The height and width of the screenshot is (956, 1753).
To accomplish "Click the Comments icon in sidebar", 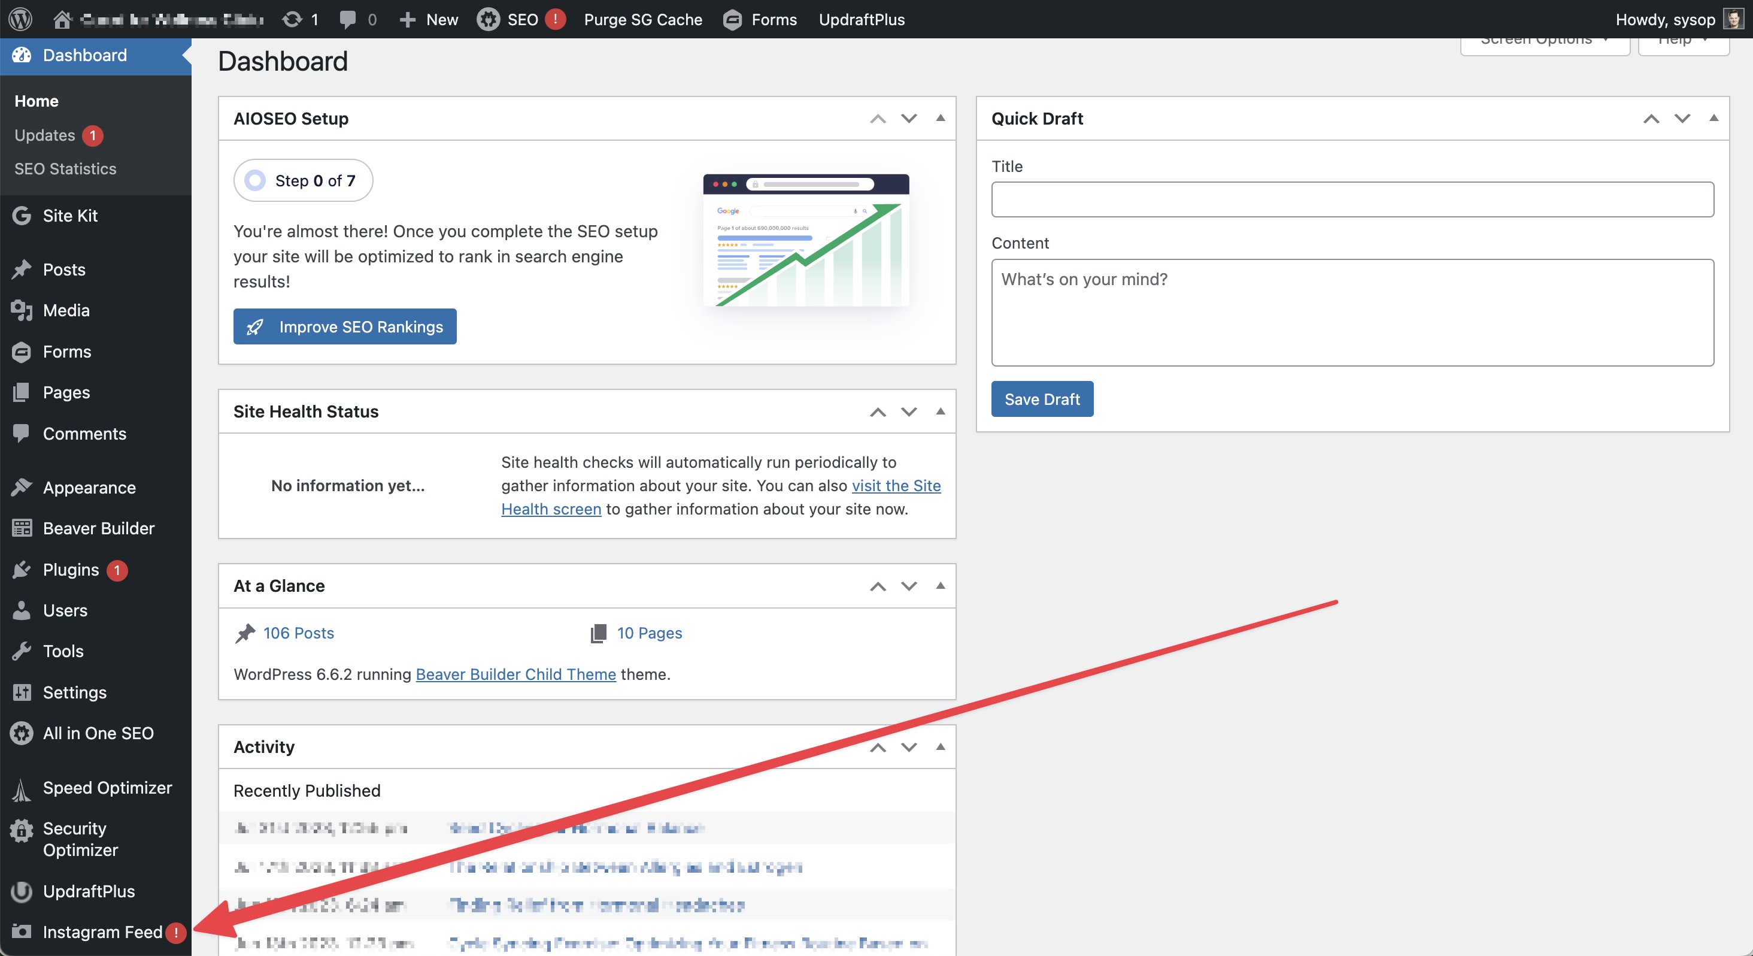I will (22, 433).
